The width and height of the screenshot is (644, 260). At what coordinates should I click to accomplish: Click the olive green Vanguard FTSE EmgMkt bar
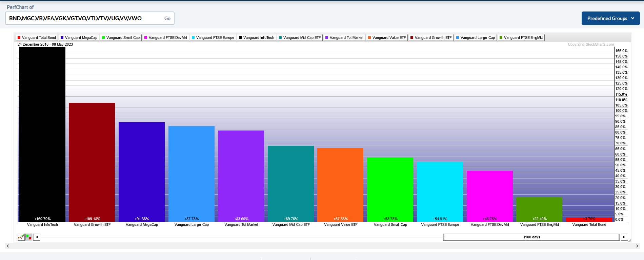[x=539, y=210]
